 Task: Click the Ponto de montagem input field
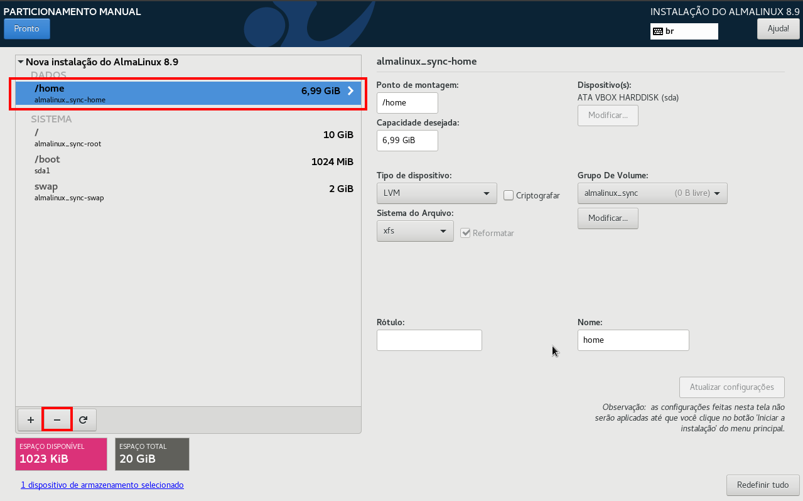pos(407,103)
